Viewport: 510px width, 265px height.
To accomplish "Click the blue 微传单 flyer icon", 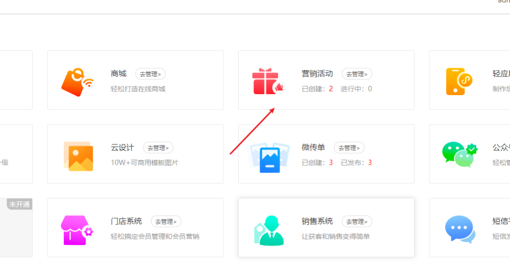I will click(x=270, y=157).
